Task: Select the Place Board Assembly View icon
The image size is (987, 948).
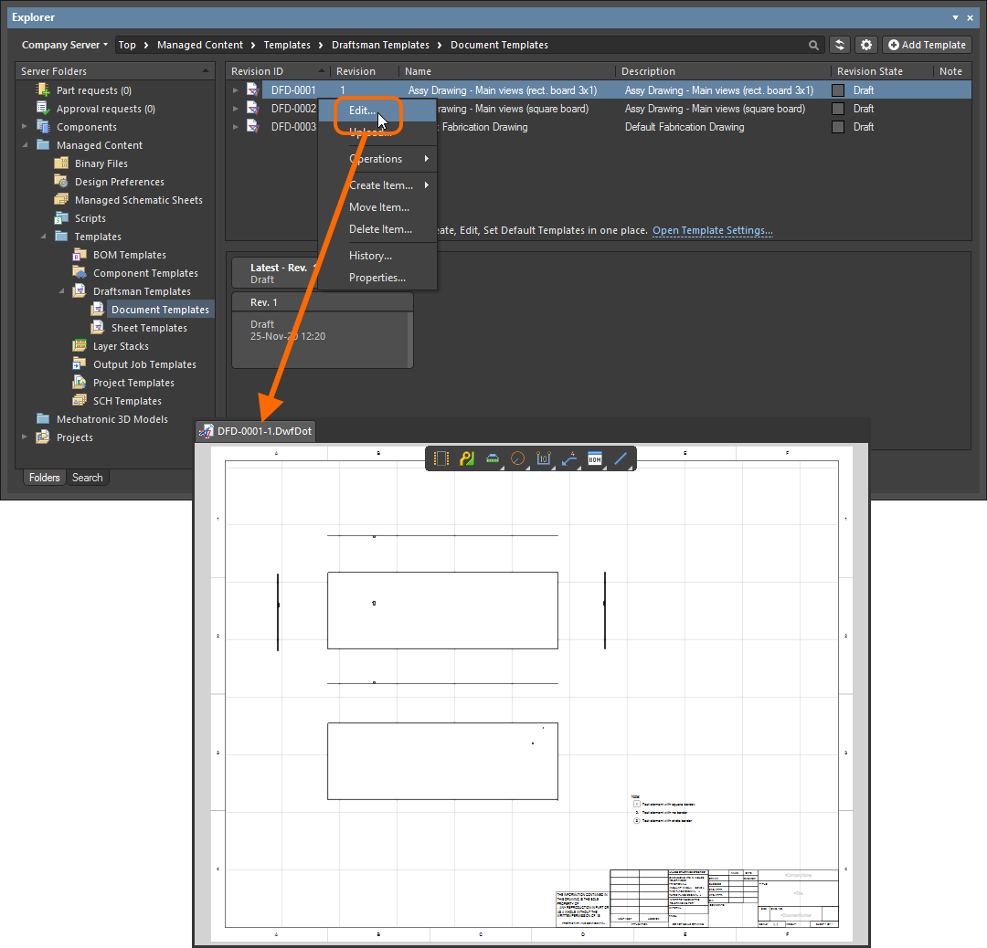Action: (x=441, y=459)
